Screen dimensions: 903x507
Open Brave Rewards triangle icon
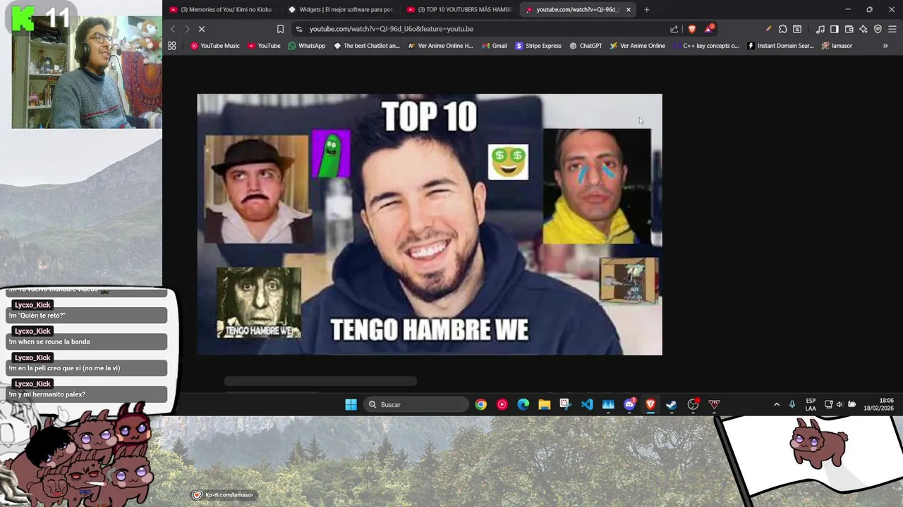point(708,29)
